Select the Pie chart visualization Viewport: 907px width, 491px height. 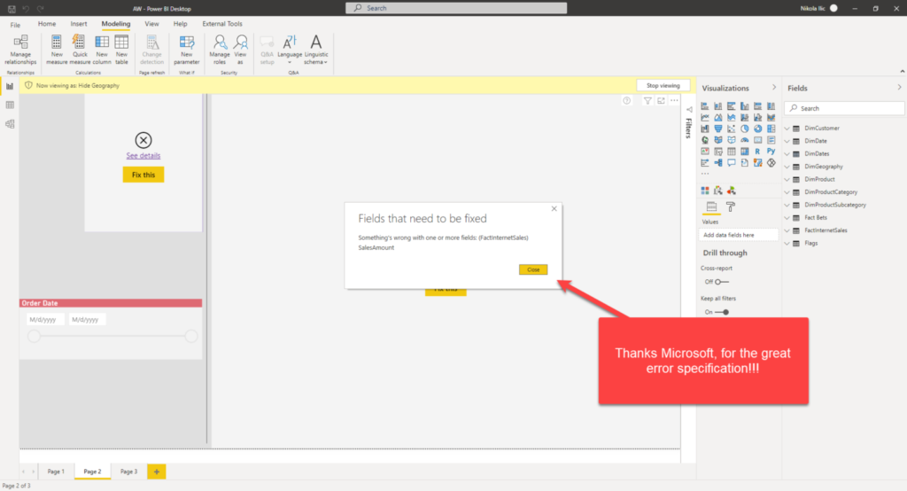click(x=744, y=129)
